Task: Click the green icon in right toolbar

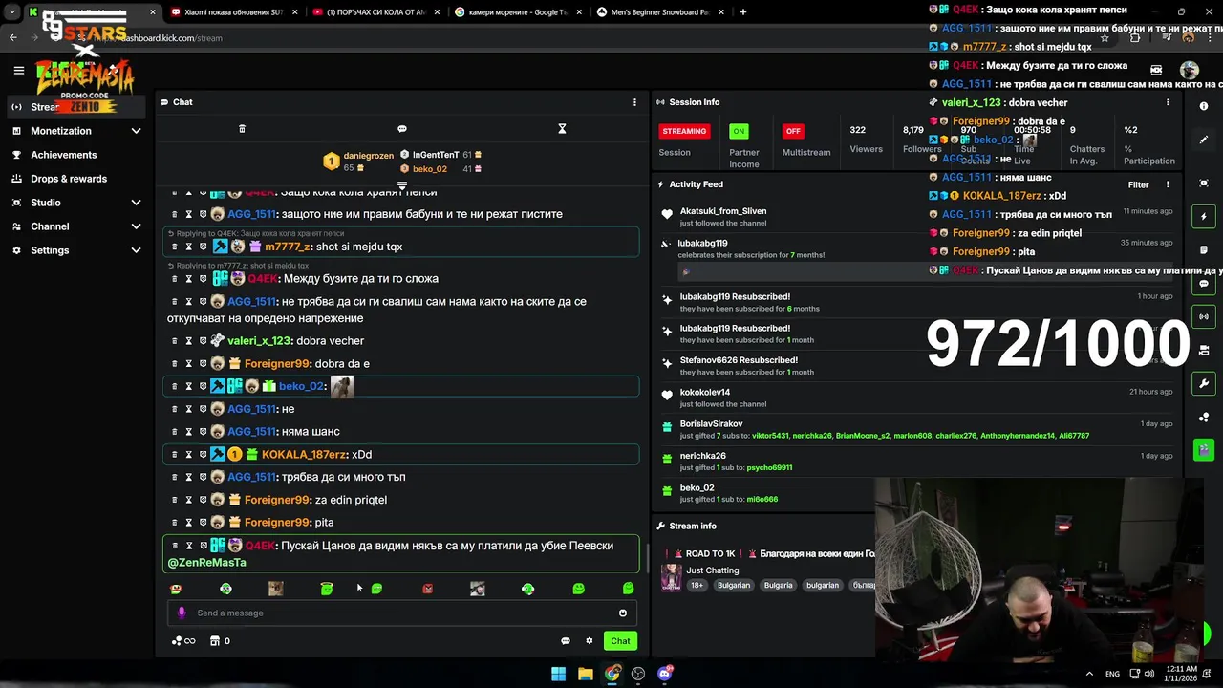Action: tap(1204, 449)
